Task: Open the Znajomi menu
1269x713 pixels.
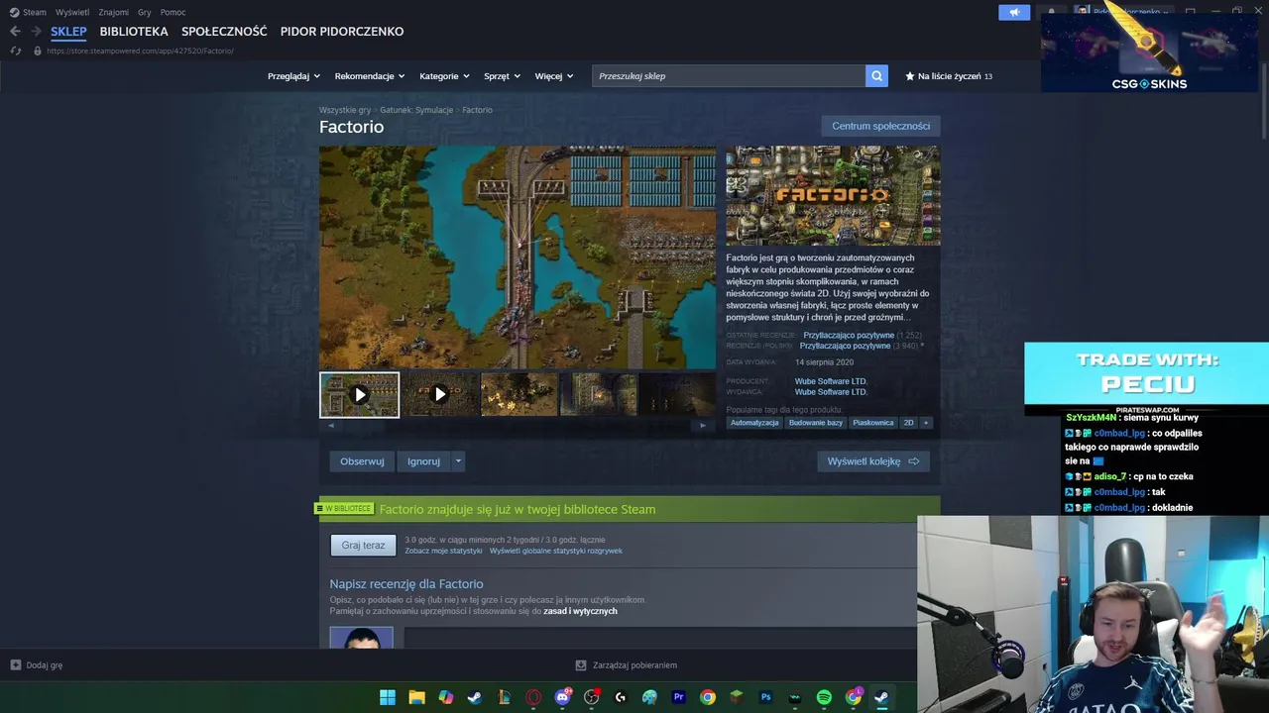Action: (x=114, y=12)
